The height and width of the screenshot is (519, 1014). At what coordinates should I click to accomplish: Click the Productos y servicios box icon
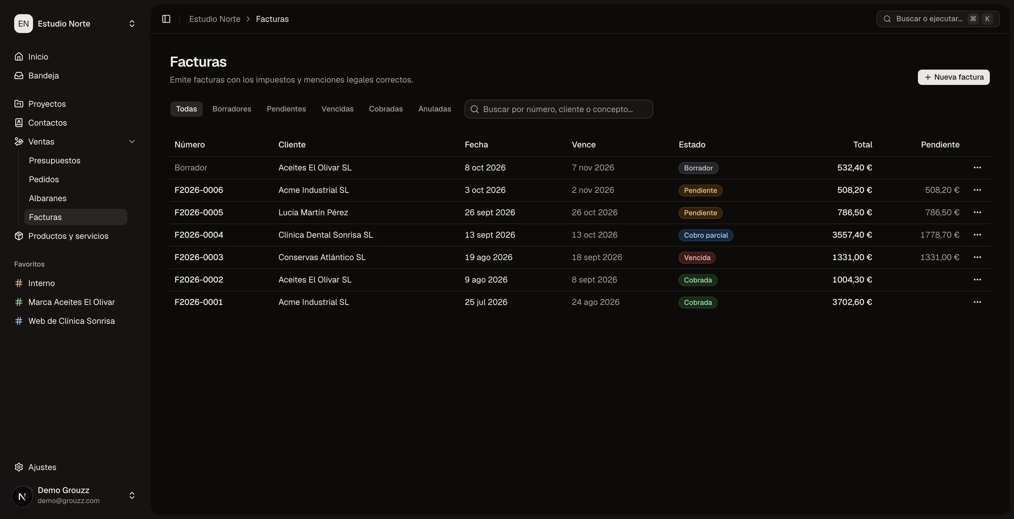[x=19, y=236]
